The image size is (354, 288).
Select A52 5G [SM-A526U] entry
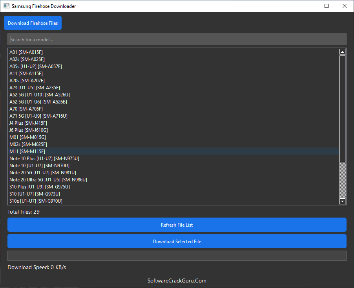click(39, 95)
